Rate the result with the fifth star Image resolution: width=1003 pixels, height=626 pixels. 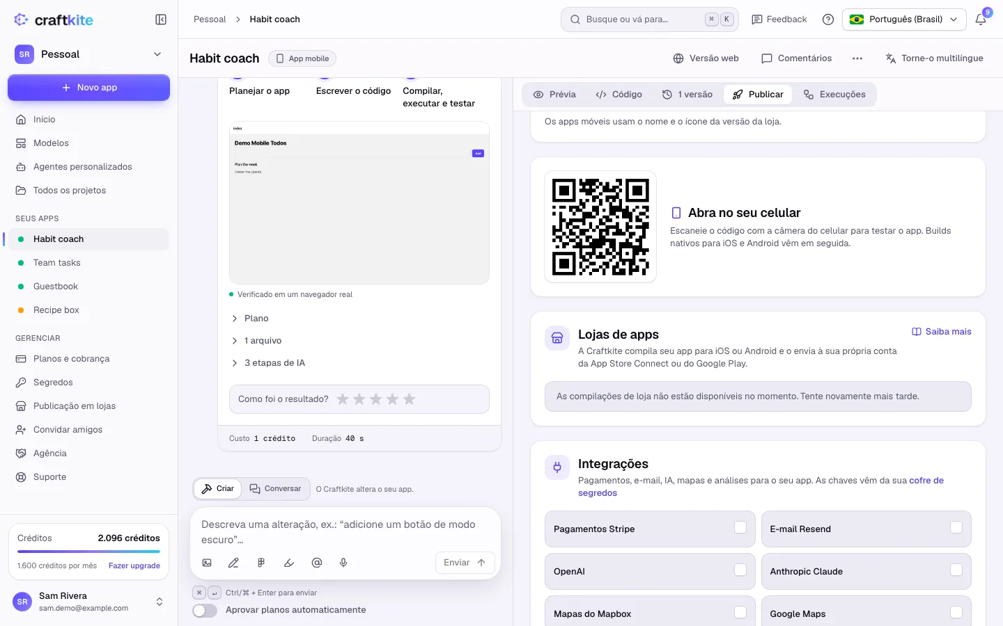pos(410,399)
